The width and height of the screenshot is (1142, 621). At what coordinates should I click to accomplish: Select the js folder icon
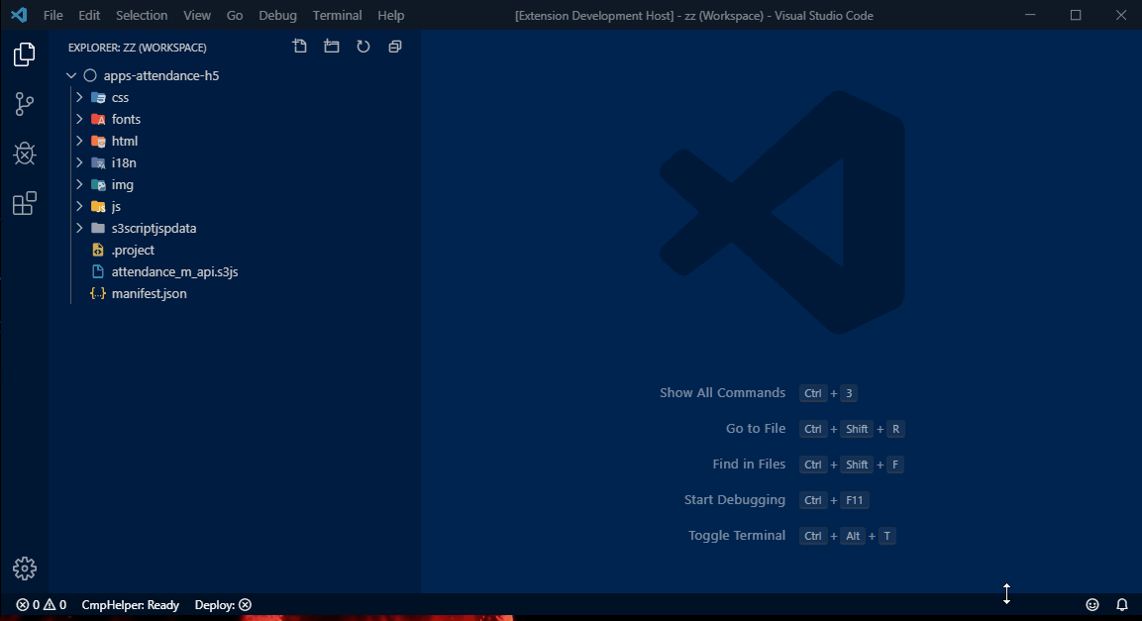tap(98, 207)
